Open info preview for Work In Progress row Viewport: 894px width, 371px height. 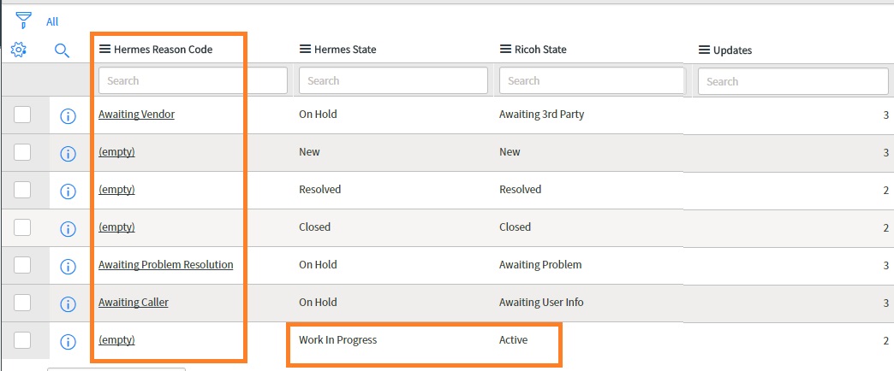pos(68,341)
